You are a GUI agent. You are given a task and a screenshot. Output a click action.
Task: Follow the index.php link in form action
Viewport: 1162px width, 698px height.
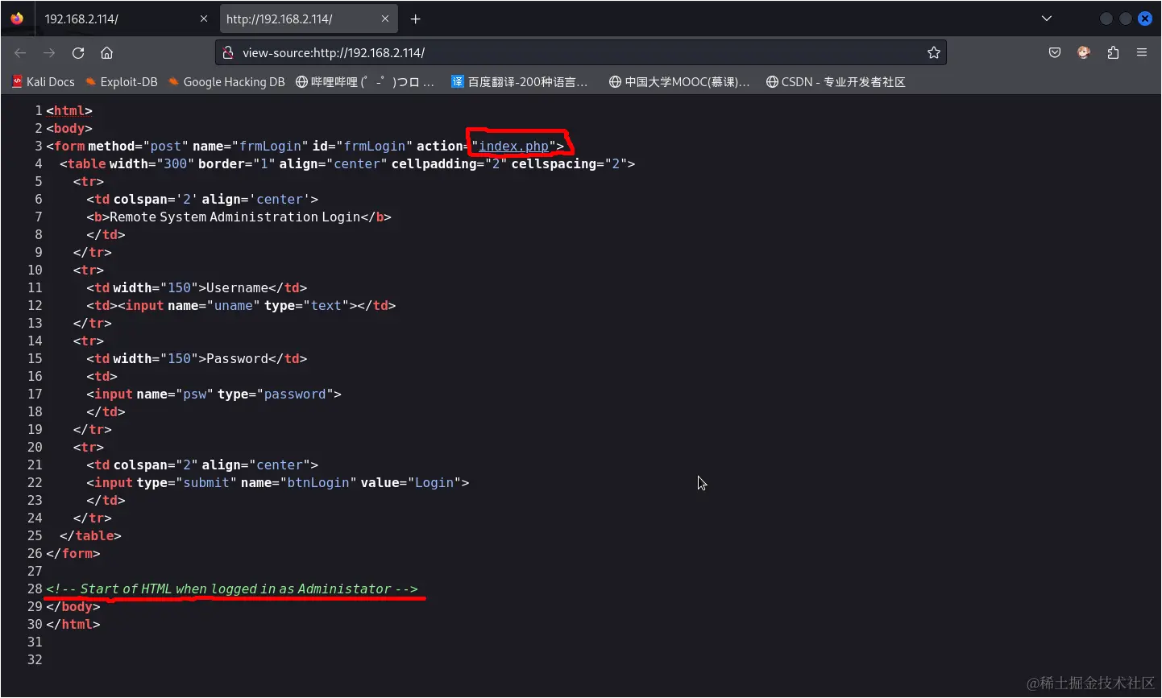click(x=513, y=146)
